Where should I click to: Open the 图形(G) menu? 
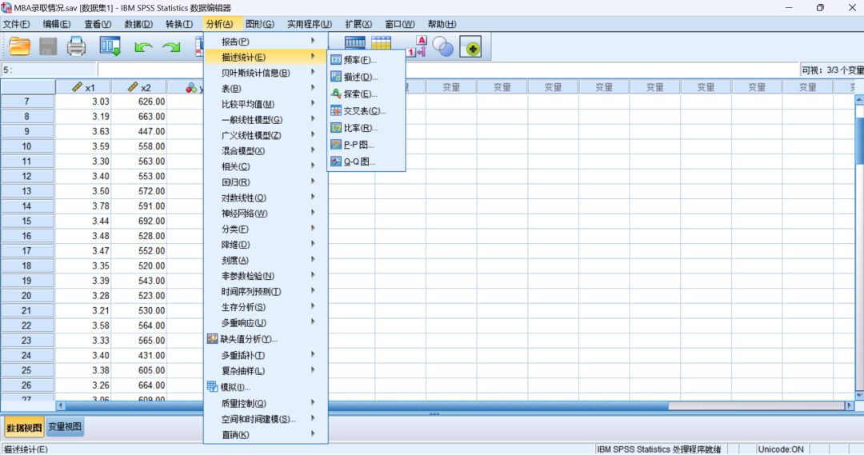tap(259, 24)
